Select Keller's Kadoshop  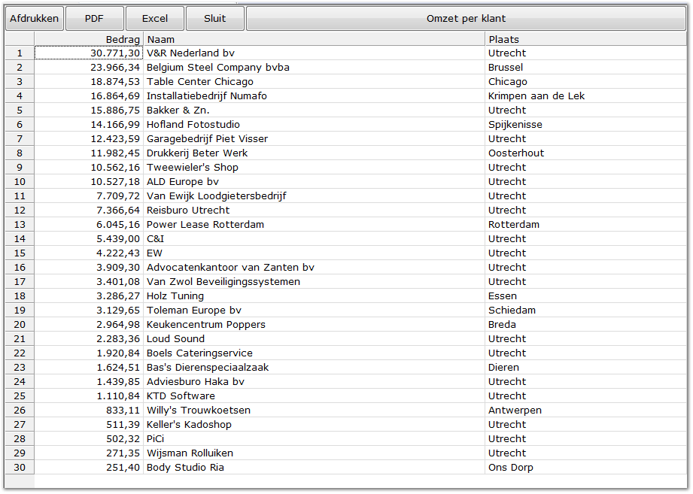click(315, 424)
